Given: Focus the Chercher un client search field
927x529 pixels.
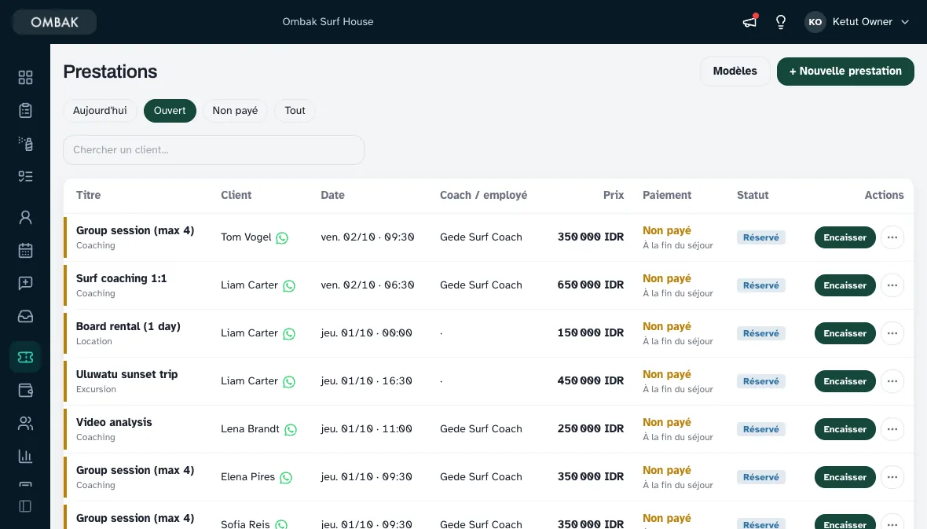Looking at the screenshot, I should point(214,149).
